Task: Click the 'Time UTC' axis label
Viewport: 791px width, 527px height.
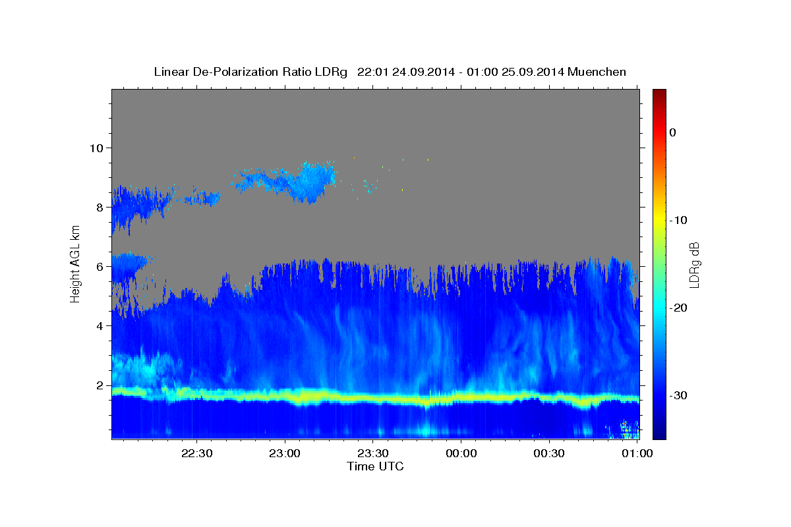Action: [x=375, y=466]
